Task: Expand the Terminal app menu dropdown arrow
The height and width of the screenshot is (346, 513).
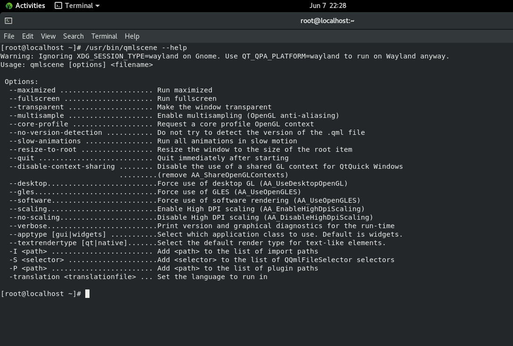Action: (98, 6)
